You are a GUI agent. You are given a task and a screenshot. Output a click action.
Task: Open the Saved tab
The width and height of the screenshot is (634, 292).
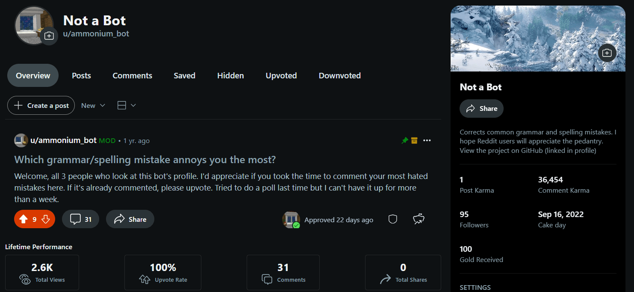pos(184,75)
